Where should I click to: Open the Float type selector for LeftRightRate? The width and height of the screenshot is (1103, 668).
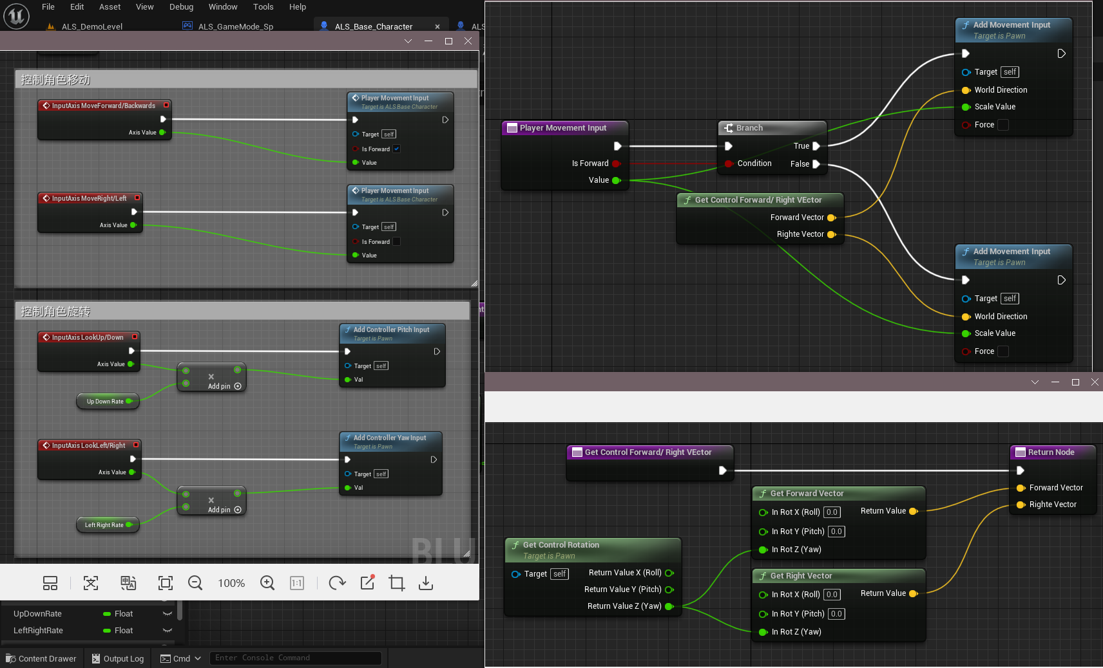click(123, 631)
